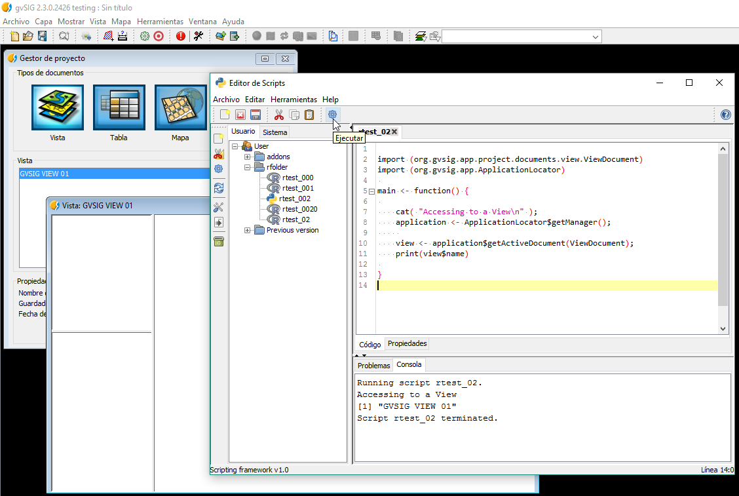Viewport: 739px width, 496px height.
Task: Expand the addons folder
Action: (247, 156)
